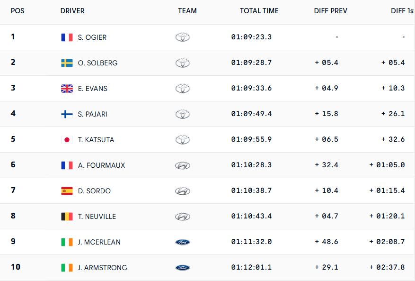The width and height of the screenshot is (415, 281).
Task: Click the Spanish flag beside D. Sordo
Action: [67, 191]
